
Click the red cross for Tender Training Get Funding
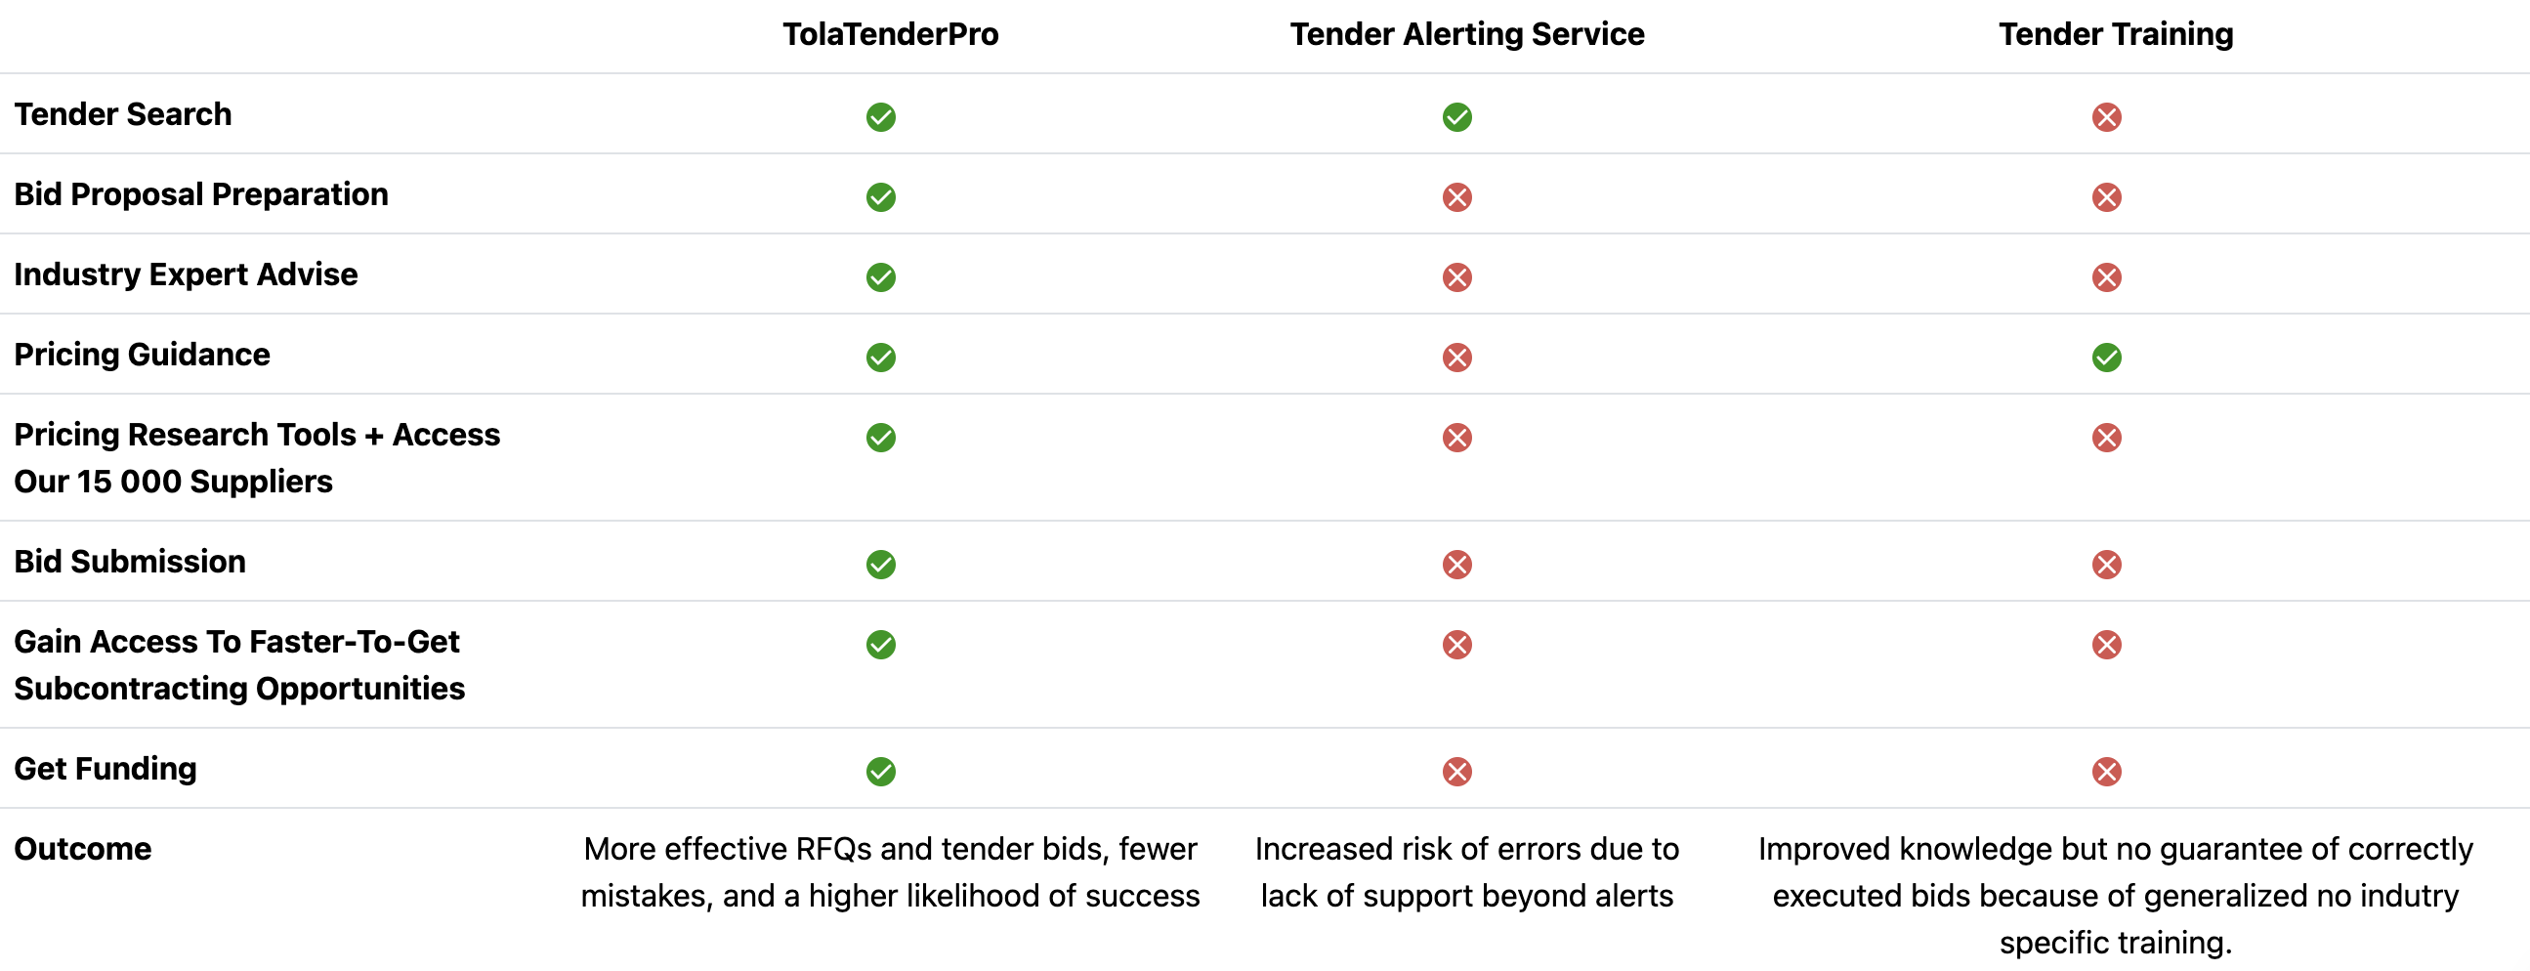[x=2106, y=772]
